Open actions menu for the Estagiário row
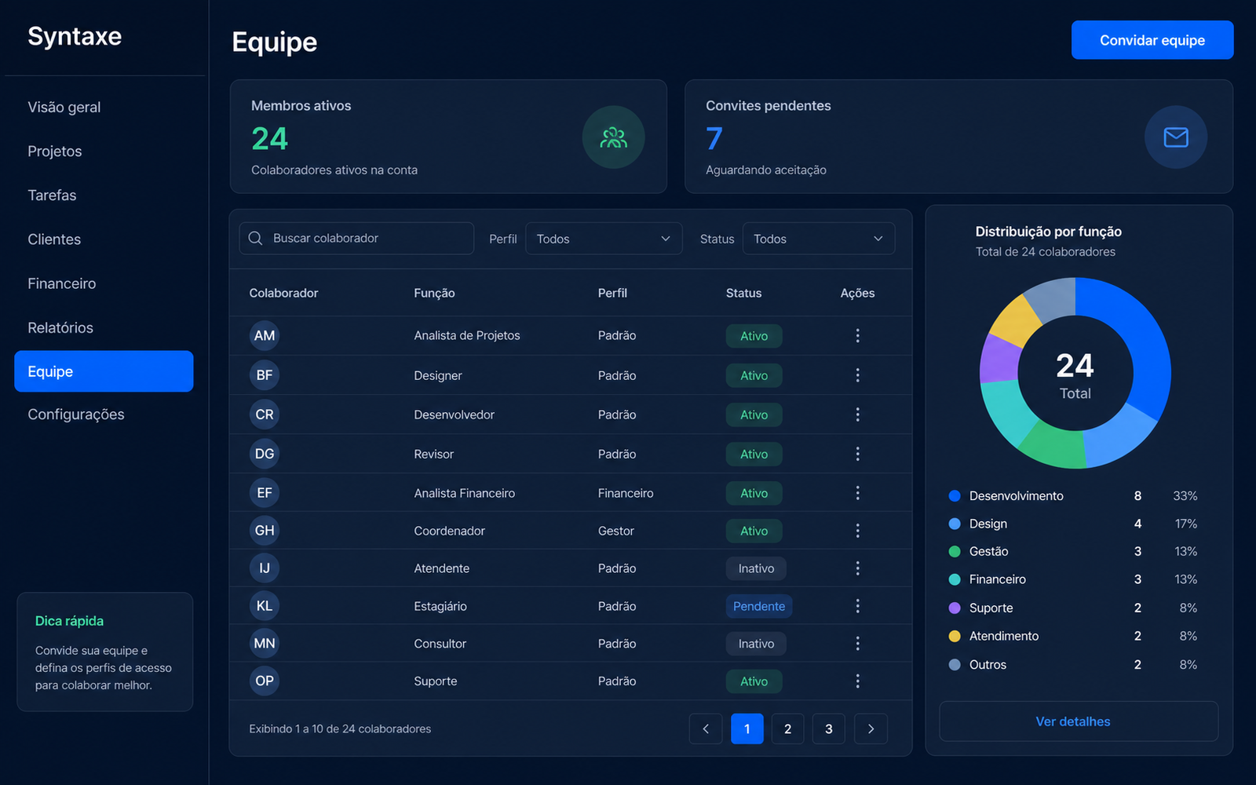The height and width of the screenshot is (785, 1256). 857,606
